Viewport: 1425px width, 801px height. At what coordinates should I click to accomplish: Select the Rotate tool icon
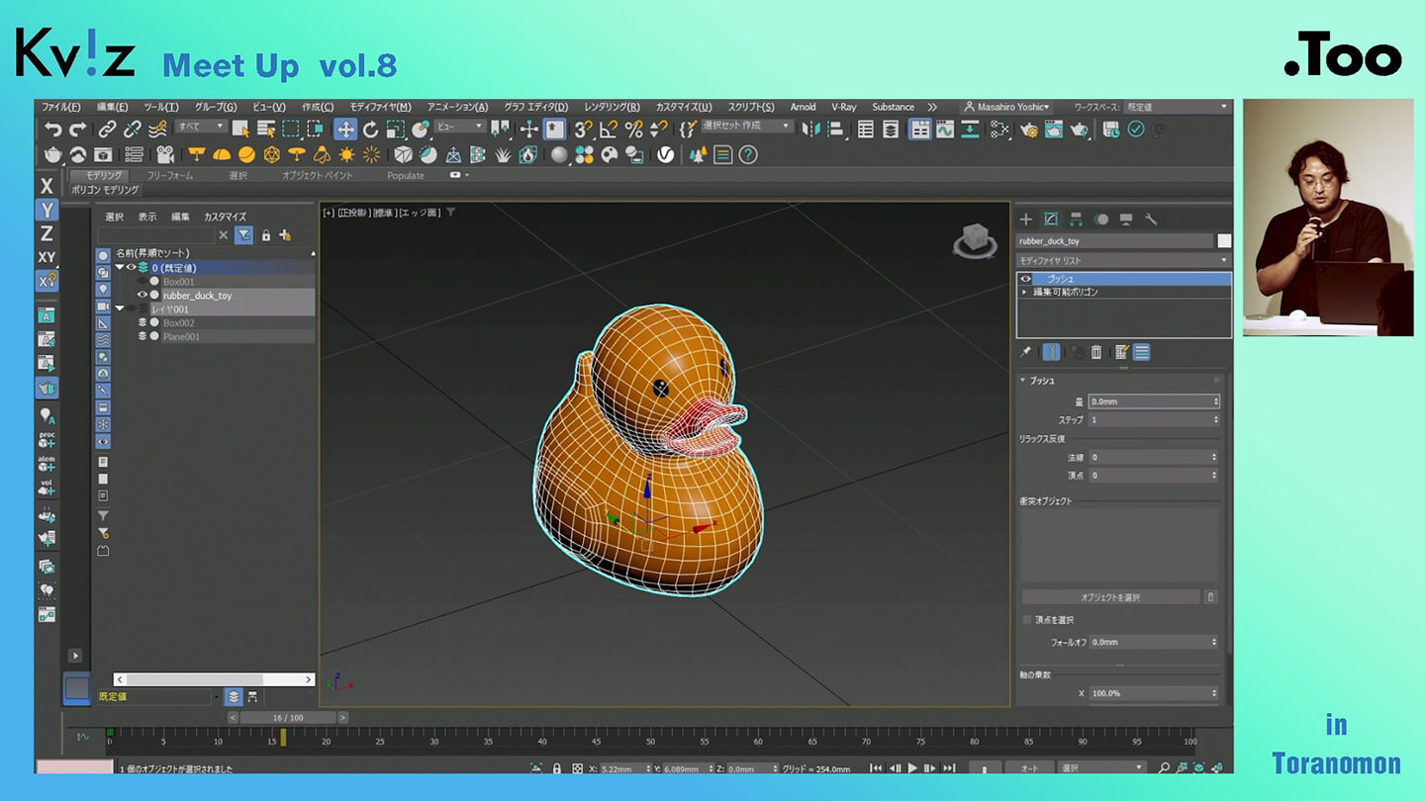370,130
